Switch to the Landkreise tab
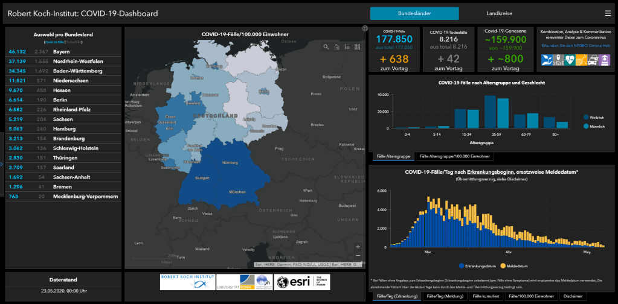This screenshot has width=618, height=304. tap(500, 13)
